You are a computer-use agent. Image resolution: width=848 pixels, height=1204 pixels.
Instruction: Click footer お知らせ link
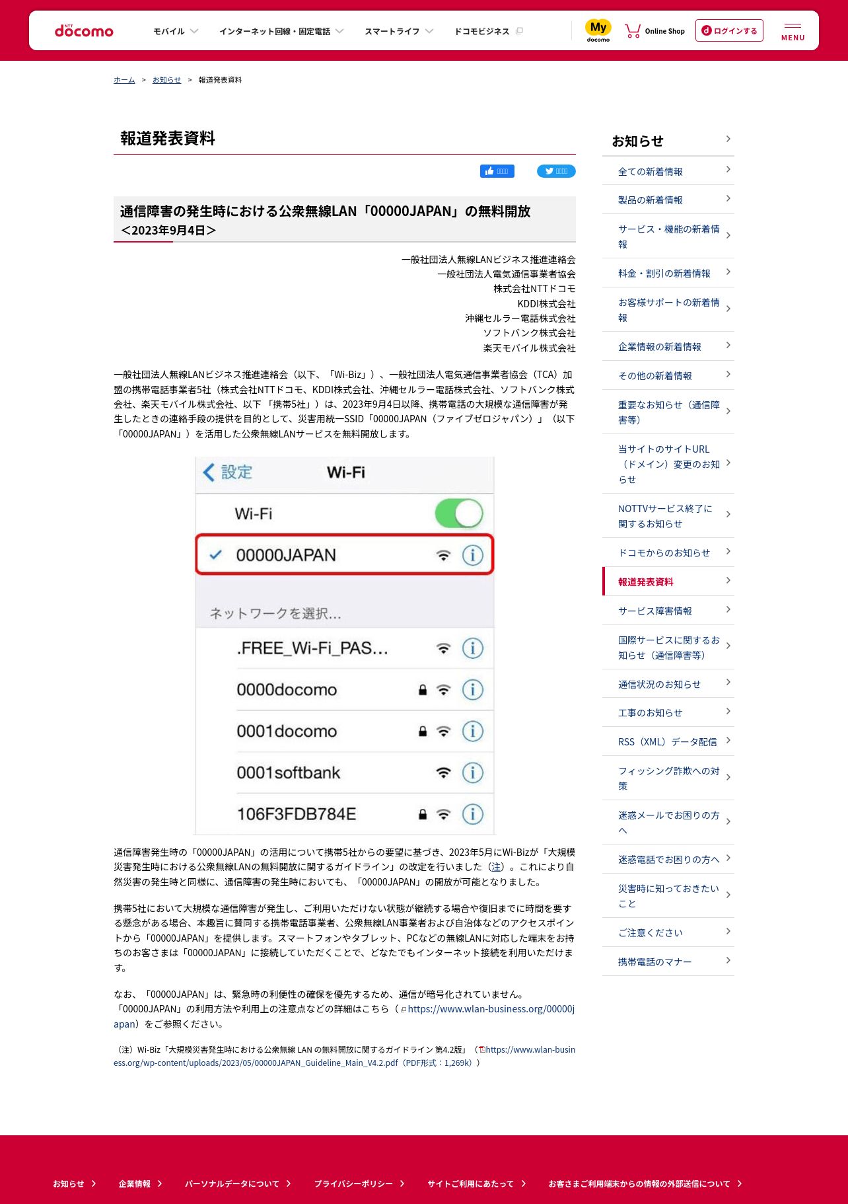[x=75, y=1184]
